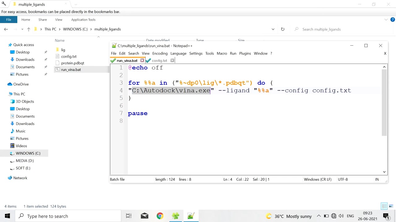Open the question mark help menu
Screen dimensions: 396x222
tap(271, 53)
